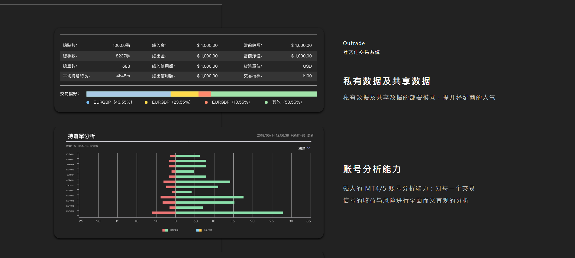
Task: Click the Outrade product name
Action: (x=354, y=43)
